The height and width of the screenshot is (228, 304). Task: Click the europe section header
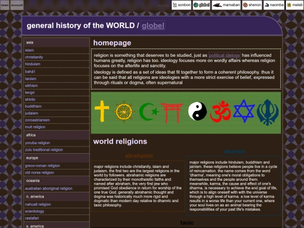pyautogui.click(x=57, y=158)
